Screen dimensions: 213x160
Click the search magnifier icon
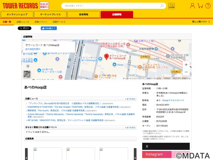[162, 6]
